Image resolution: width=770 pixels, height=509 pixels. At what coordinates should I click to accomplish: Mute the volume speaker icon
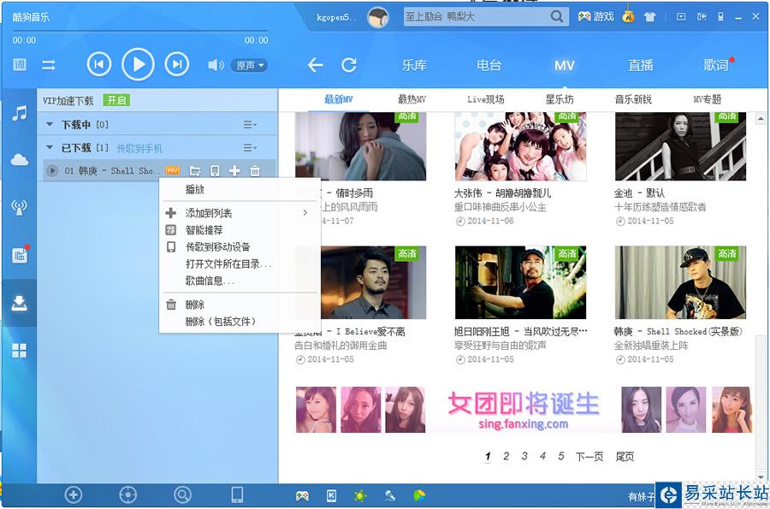216,65
